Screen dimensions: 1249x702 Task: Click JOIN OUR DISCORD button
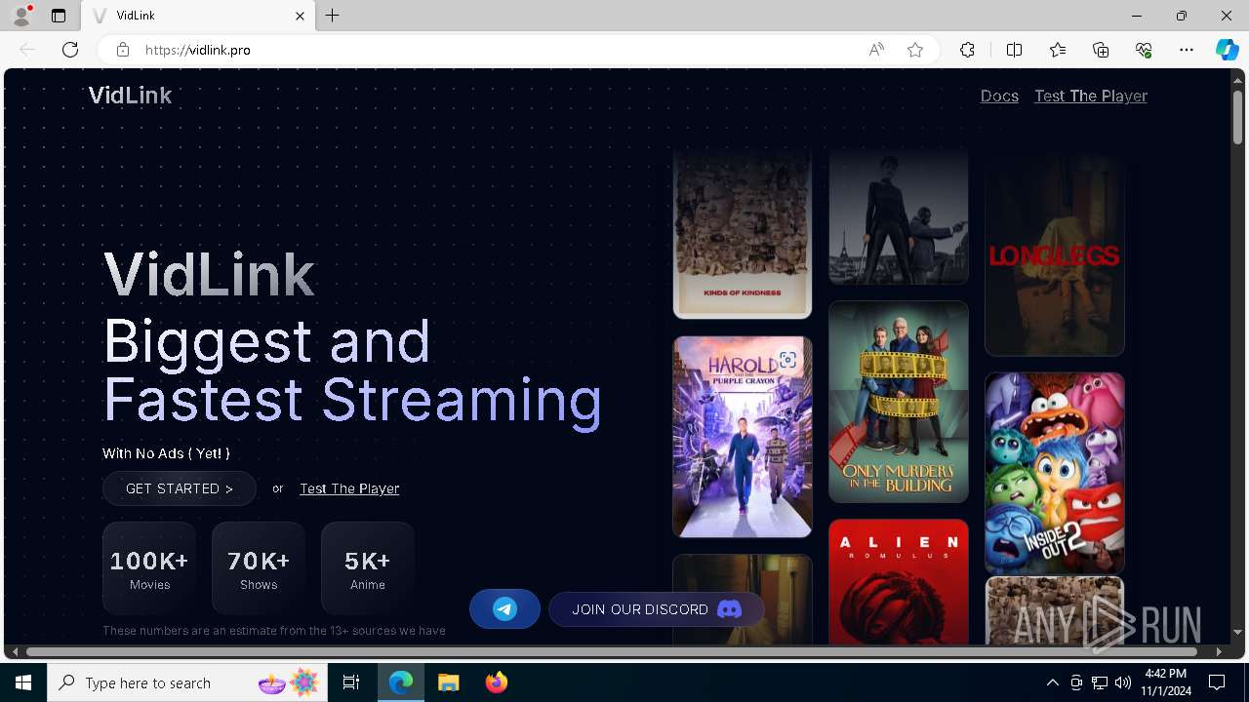(656, 609)
